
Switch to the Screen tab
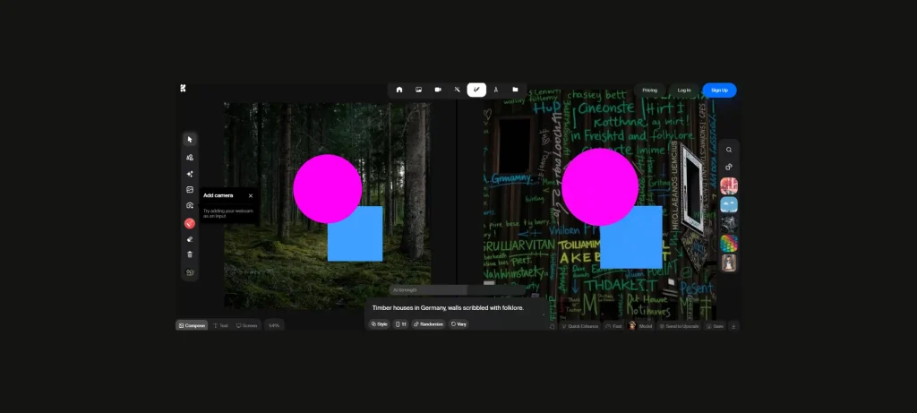pyautogui.click(x=246, y=325)
